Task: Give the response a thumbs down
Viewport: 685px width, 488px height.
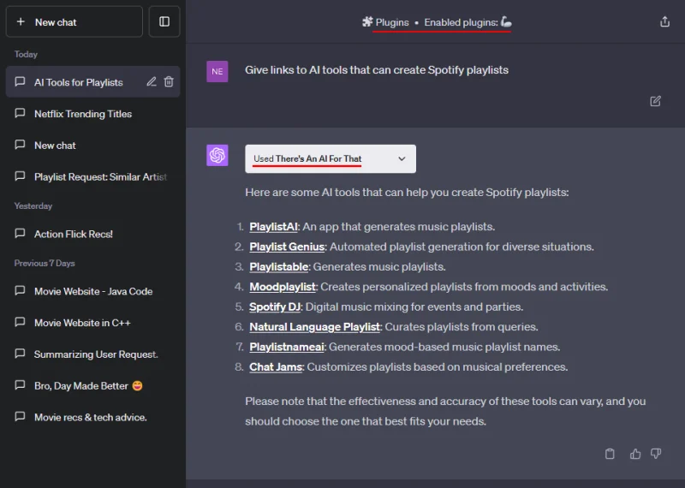Action: [x=656, y=454]
